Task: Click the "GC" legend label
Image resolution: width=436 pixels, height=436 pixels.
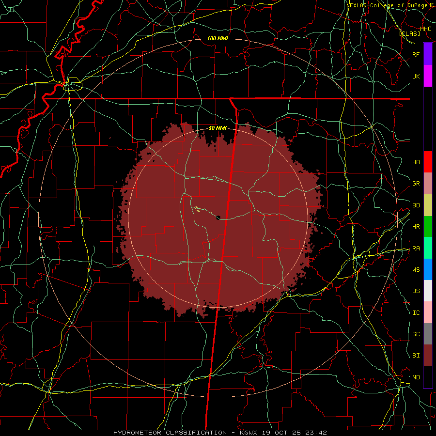Action: (x=416, y=334)
